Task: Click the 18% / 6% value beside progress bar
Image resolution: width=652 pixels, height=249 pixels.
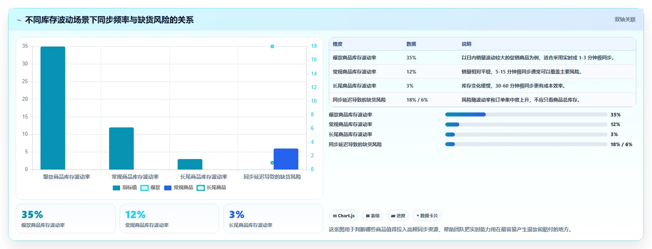Action: point(621,145)
